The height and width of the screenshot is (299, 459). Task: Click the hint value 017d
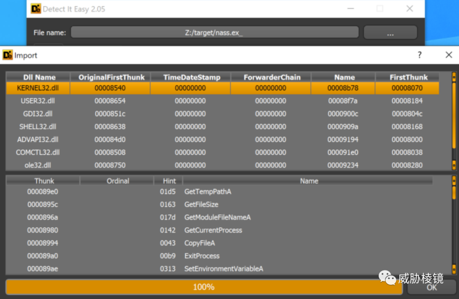168,218
